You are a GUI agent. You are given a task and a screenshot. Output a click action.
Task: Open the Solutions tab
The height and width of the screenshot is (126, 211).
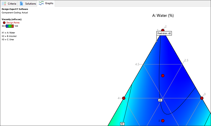(x=30, y=3)
